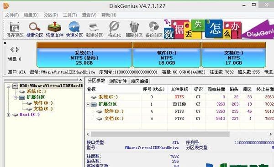Click the horizontal scrollbar thumb under table
The height and width of the screenshot is (167, 274).
click(x=160, y=134)
